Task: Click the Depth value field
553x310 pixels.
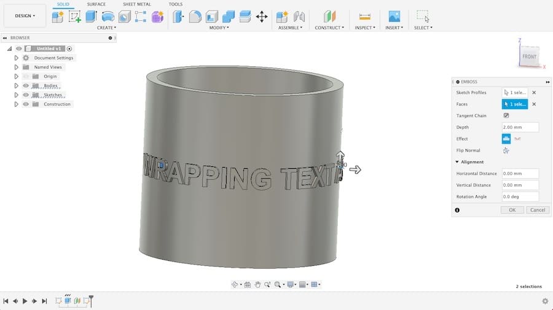Action: click(520, 127)
